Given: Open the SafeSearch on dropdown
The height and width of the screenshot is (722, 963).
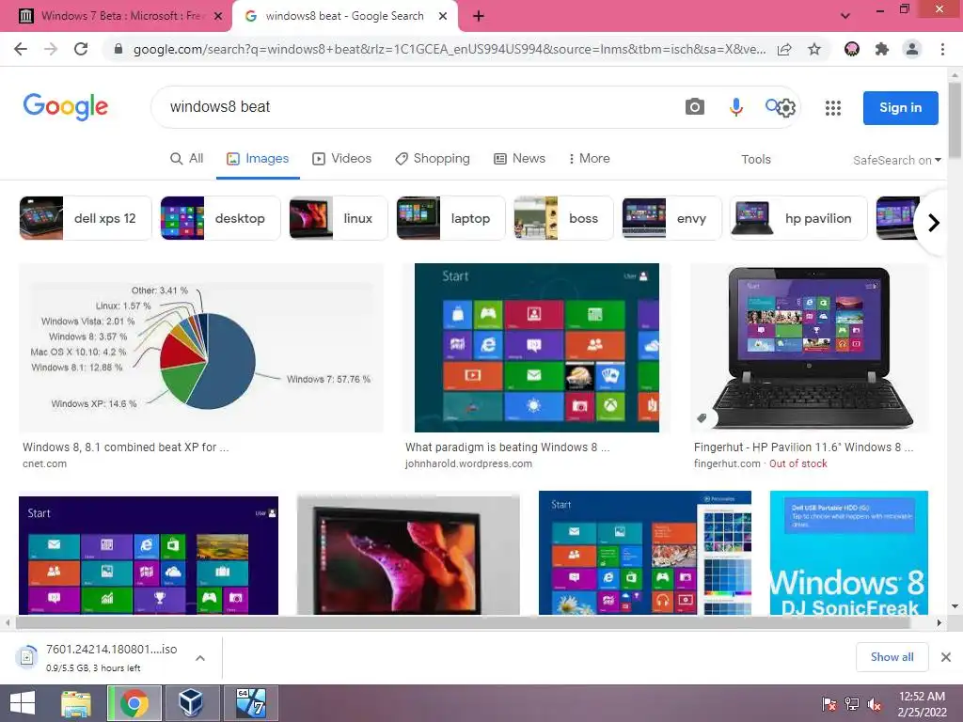Looking at the screenshot, I should 896,160.
